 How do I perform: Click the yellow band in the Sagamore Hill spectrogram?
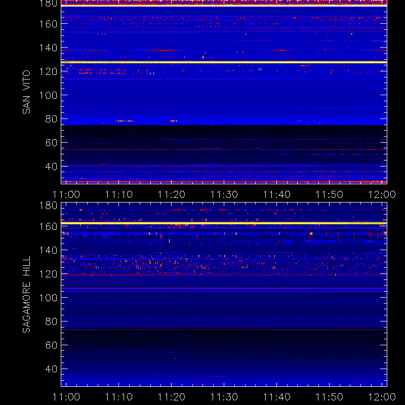(x=224, y=223)
